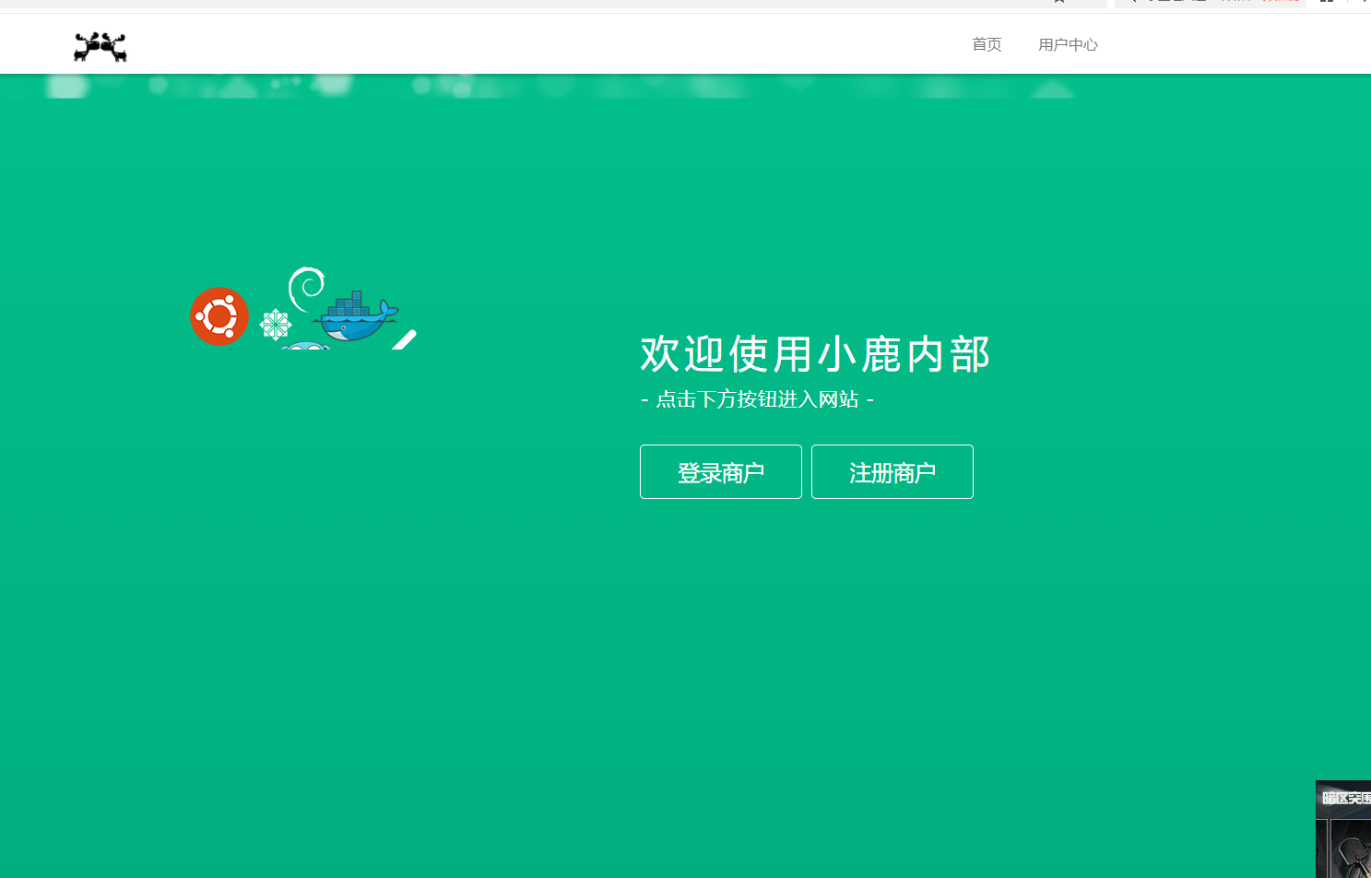Click the orange Ubuntu logo
The width and height of the screenshot is (1371, 878).
tap(219, 316)
